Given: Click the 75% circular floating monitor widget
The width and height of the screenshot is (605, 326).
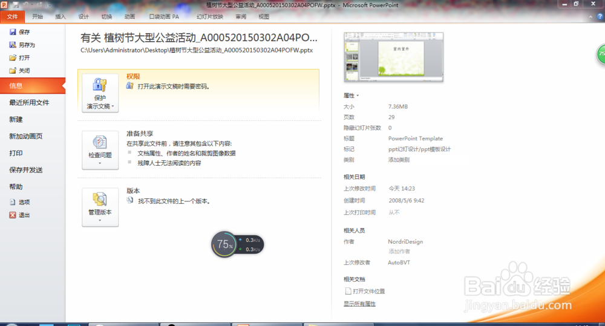Looking at the screenshot, I should point(224,244).
